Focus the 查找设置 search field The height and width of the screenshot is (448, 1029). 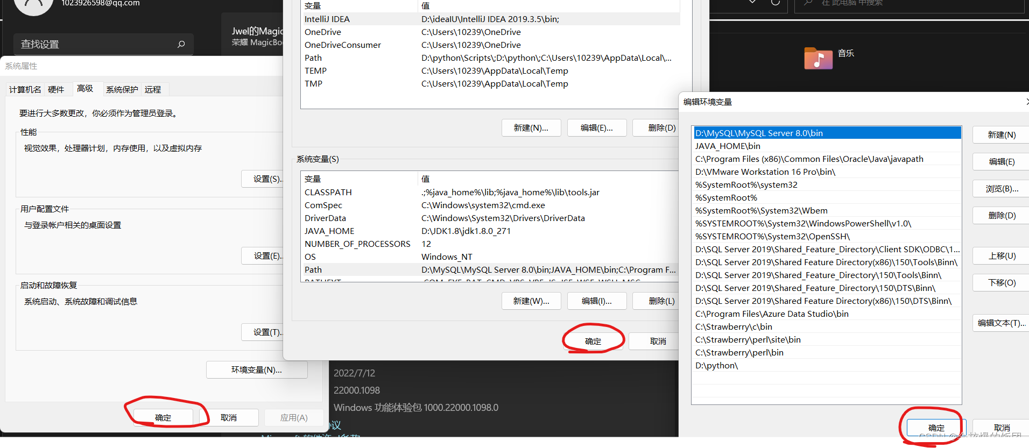click(x=103, y=44)
